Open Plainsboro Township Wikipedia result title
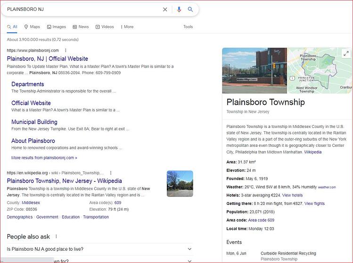 coord(65,181)
